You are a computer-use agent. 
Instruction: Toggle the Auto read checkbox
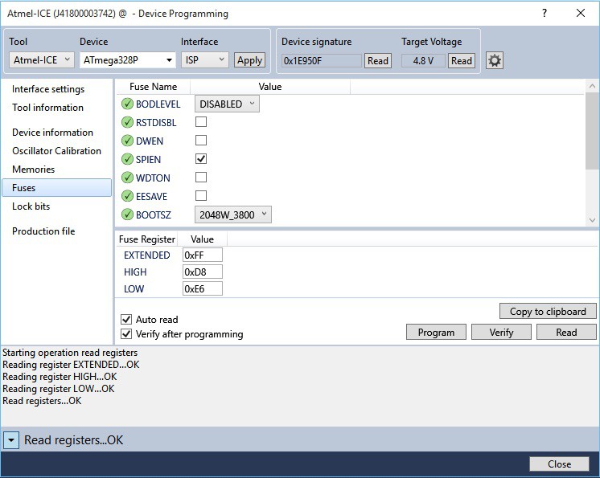(x=126, y=319)
